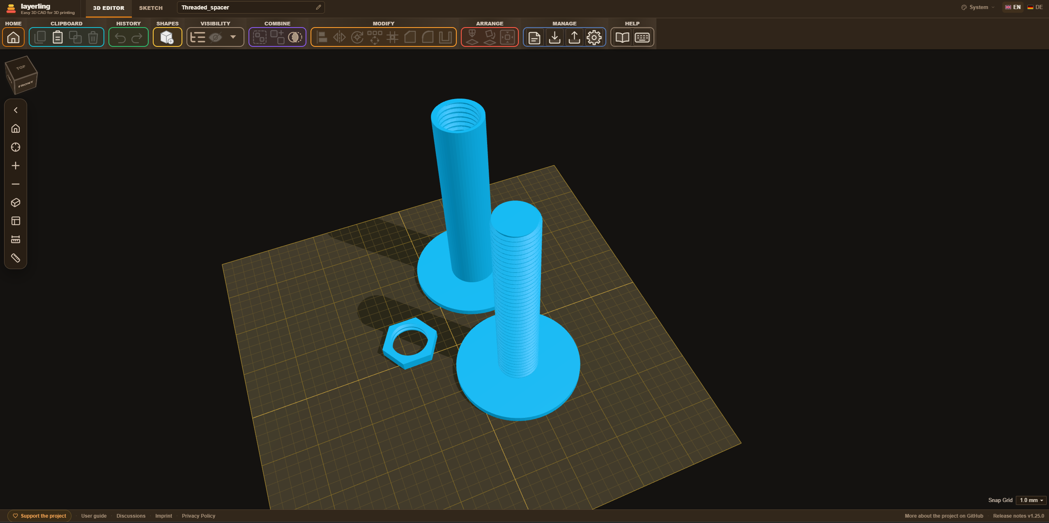Toggle hide selected with the eye icon

[x=216, y=37]
